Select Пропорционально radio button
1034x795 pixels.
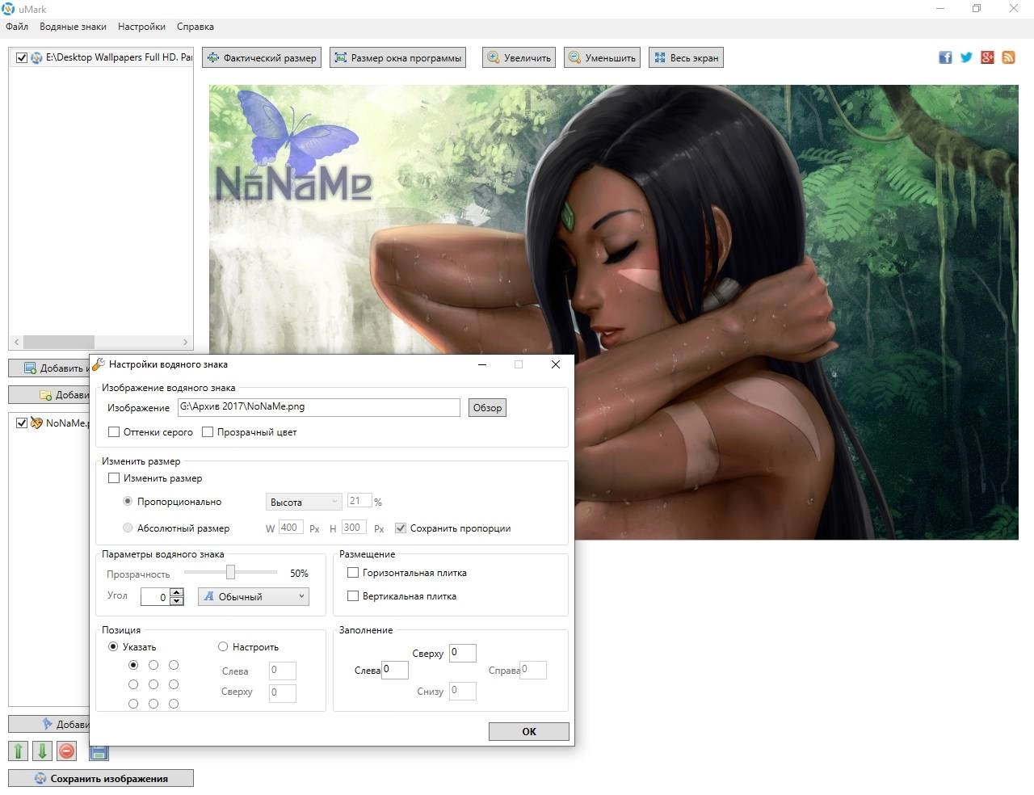pos(128,502)
